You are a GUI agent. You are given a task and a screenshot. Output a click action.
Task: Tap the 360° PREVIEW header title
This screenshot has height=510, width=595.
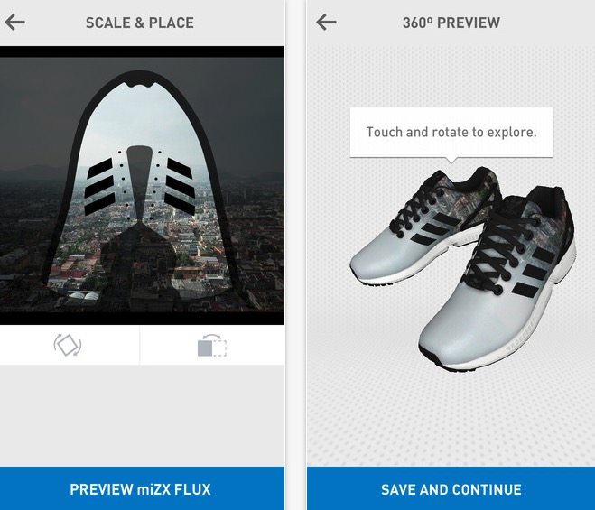[451, 23]
